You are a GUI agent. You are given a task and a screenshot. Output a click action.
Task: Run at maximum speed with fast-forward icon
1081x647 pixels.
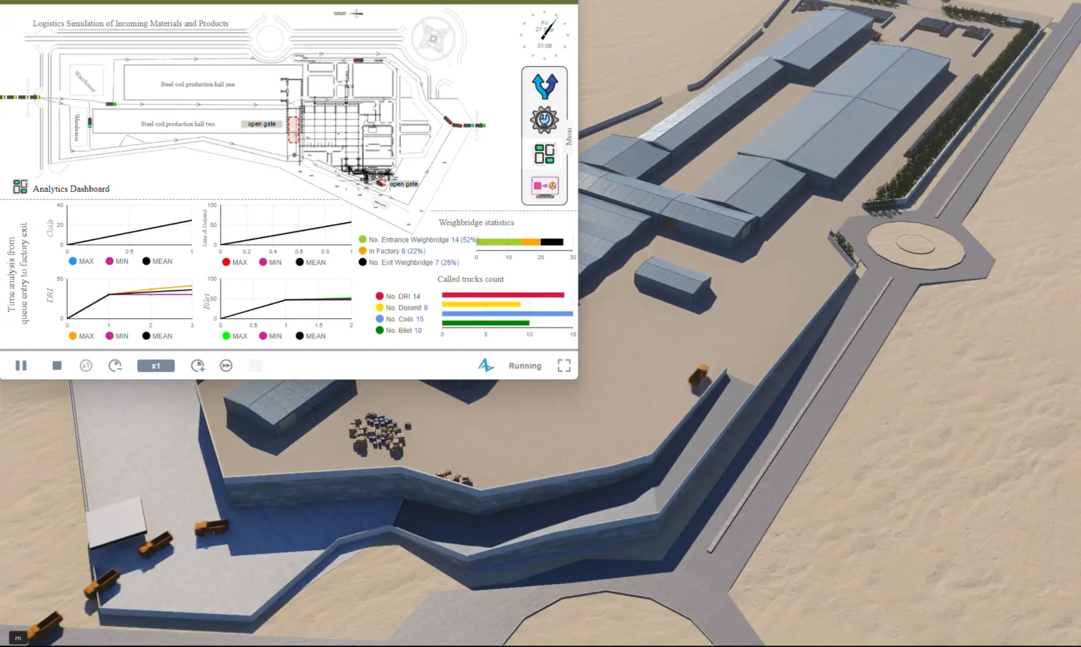tap(226, 365)
